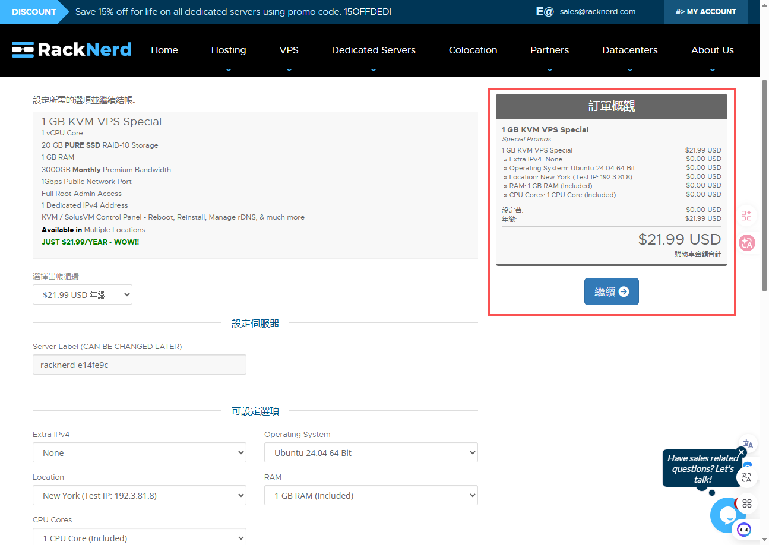Click the 購物車金額合計 label

698,254
